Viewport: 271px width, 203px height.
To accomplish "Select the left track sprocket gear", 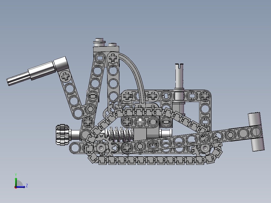I will click(102, 148).
